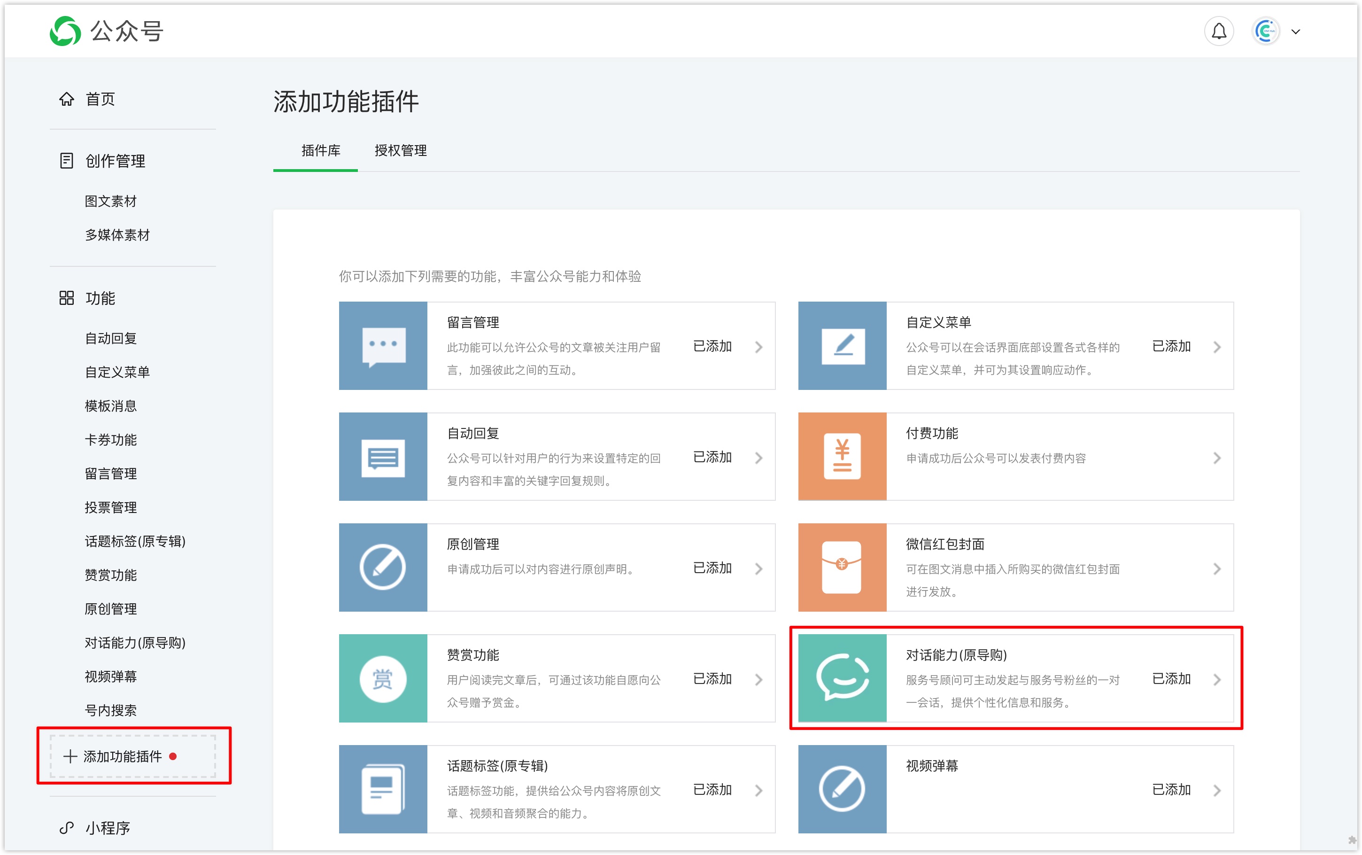Click the 视频弹幕 circled pen icon
The width and height of the screenshot is (1362, 855).
(842, 789)
